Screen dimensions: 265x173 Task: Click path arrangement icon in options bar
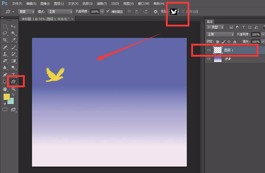point(145,12)
